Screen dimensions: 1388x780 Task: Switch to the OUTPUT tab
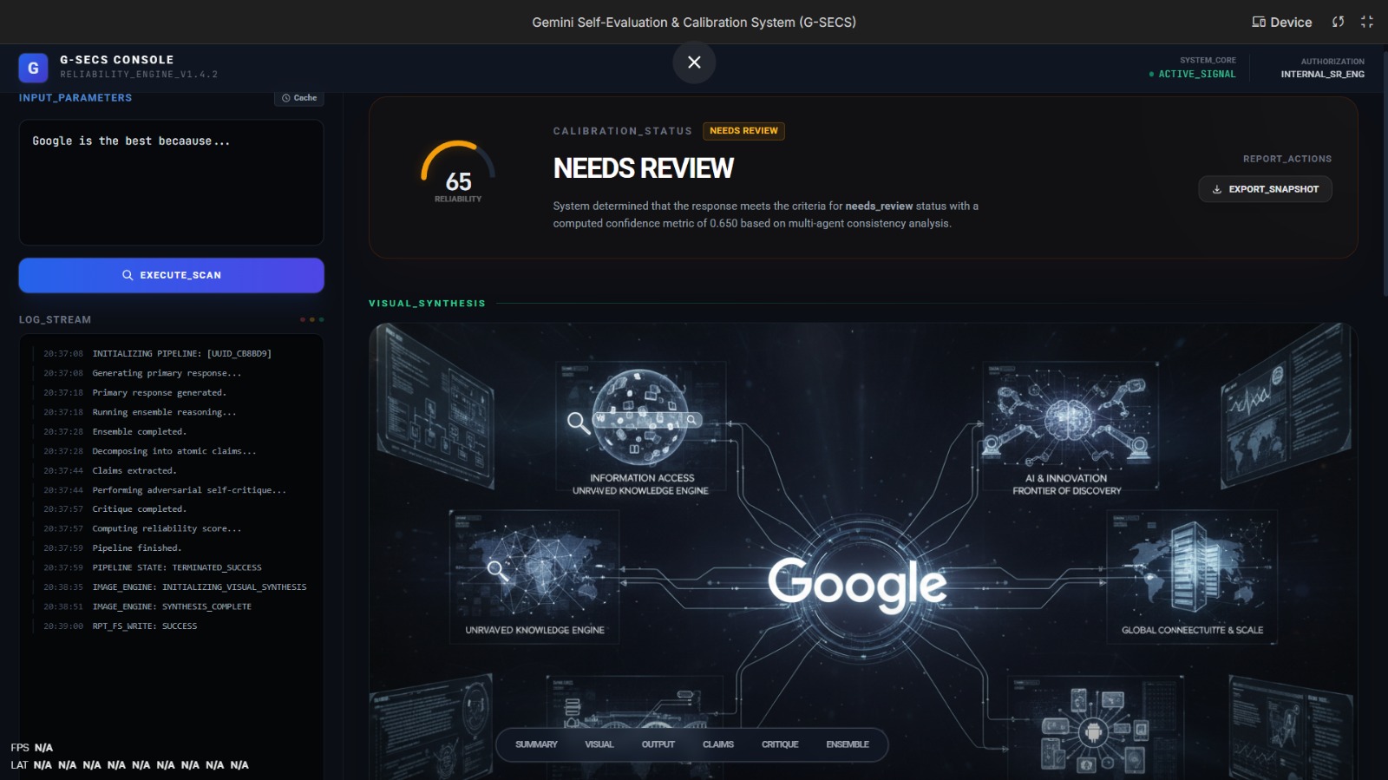click(x=658, y=744)
